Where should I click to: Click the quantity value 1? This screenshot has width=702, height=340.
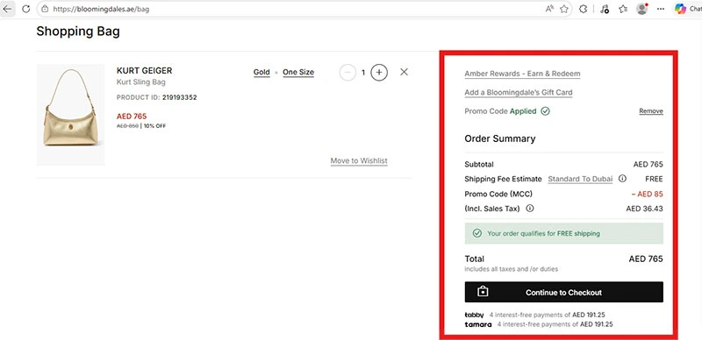point(363,72)
